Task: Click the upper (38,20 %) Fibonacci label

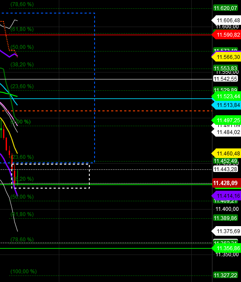Action: click(22, 64)
